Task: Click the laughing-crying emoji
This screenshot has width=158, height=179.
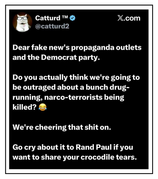Action: (43, 107)
